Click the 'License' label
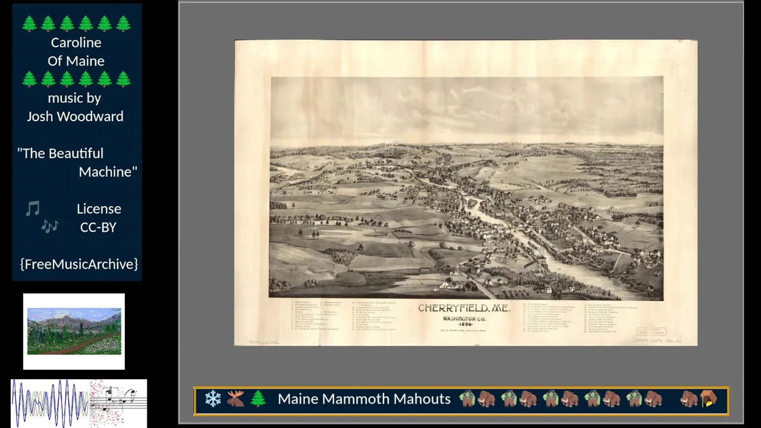761x428 pixels. 99,209
